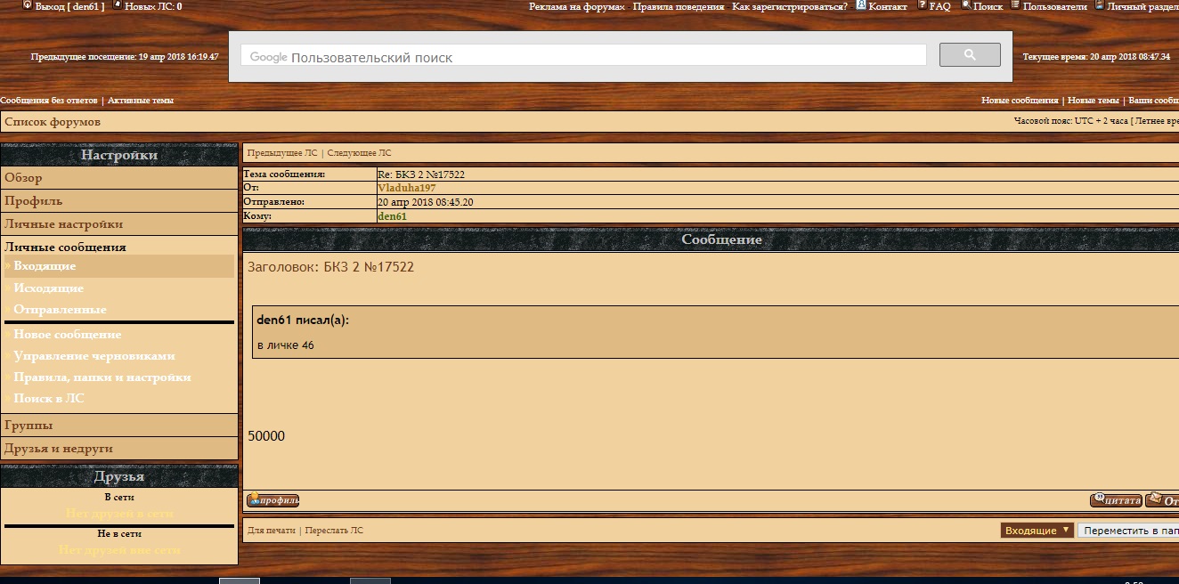Click the profile icon button under the message

click(x=272, y=500)
